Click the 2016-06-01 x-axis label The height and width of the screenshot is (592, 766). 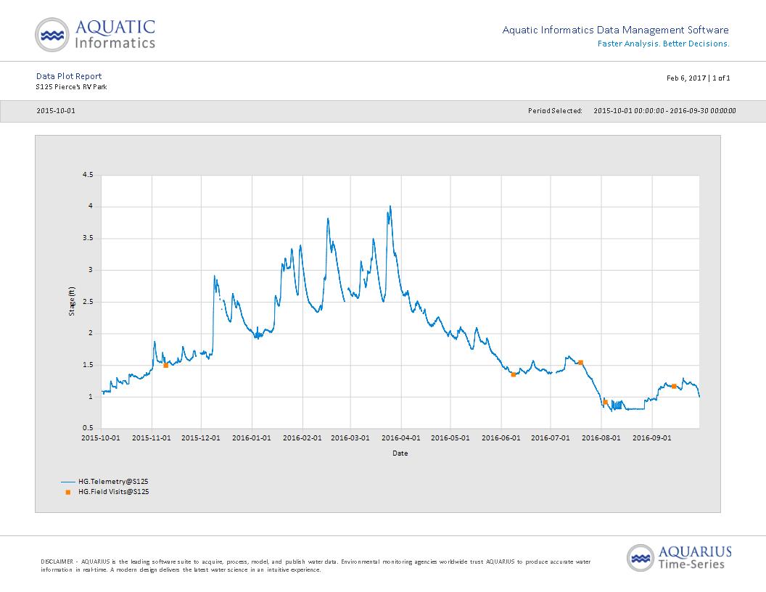point(501,438)
